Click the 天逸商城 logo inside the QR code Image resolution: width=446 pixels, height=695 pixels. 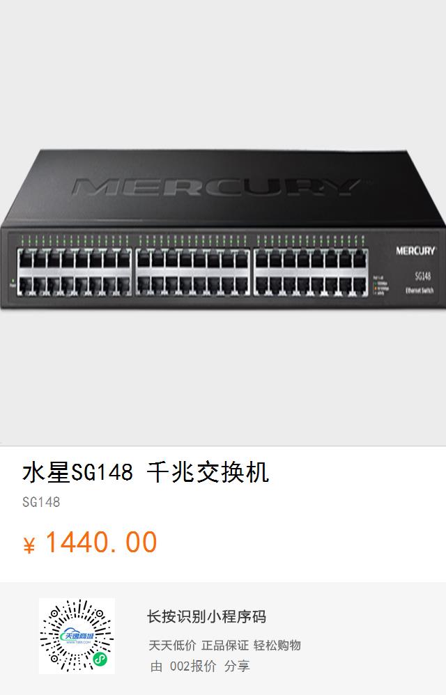tap(77, 636)
